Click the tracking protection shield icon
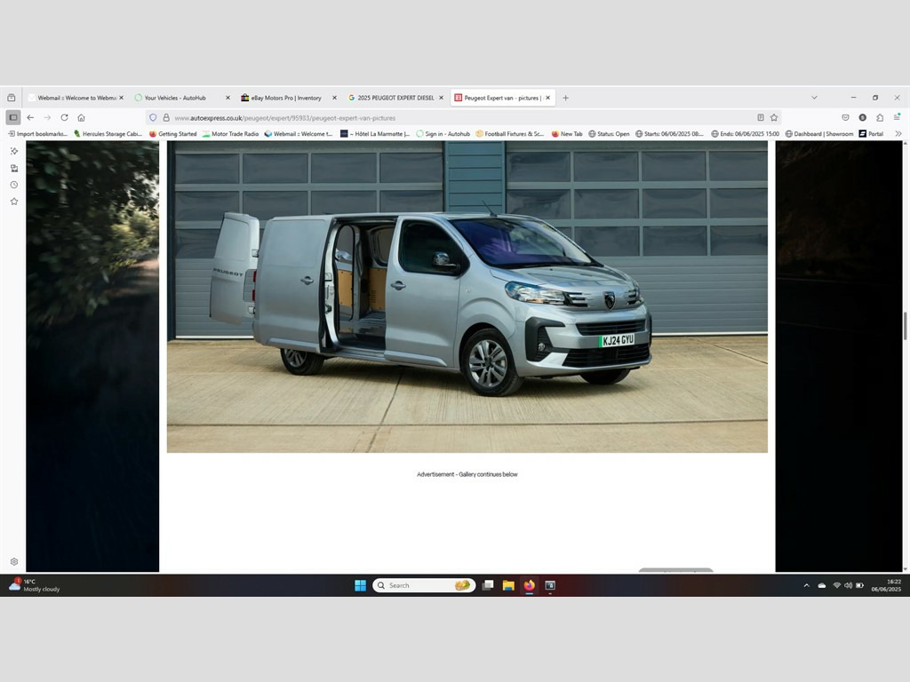This screenshot has width=910, height=682. (x=153, y=117)
